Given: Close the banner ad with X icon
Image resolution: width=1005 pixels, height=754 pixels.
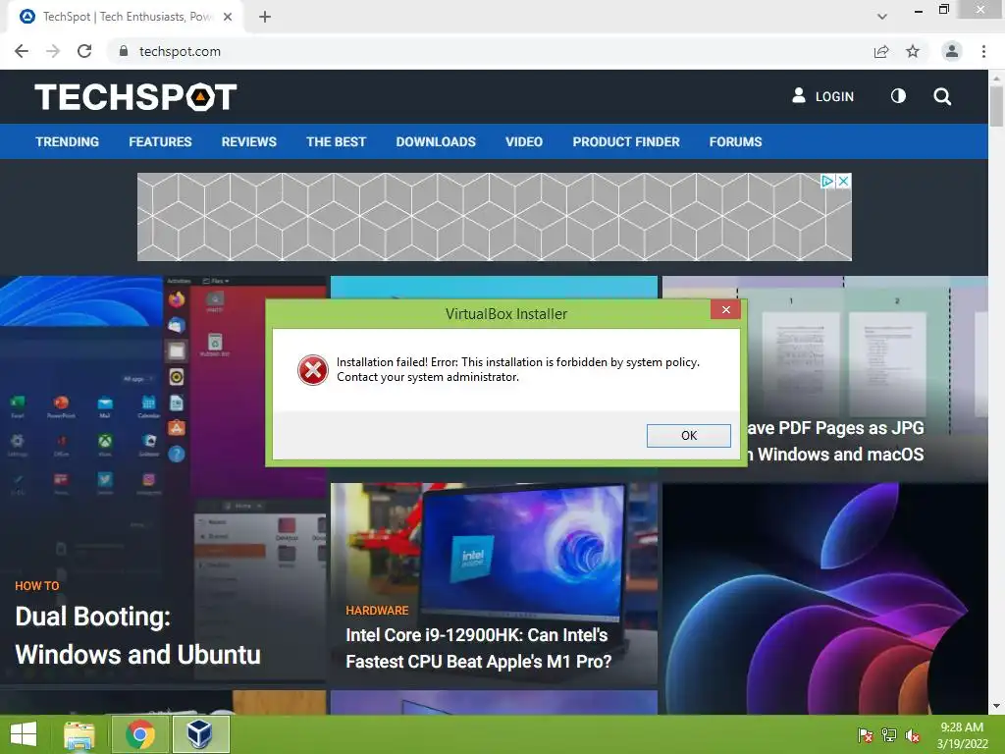Looking at the screenshot, I should tap(844, 182).
